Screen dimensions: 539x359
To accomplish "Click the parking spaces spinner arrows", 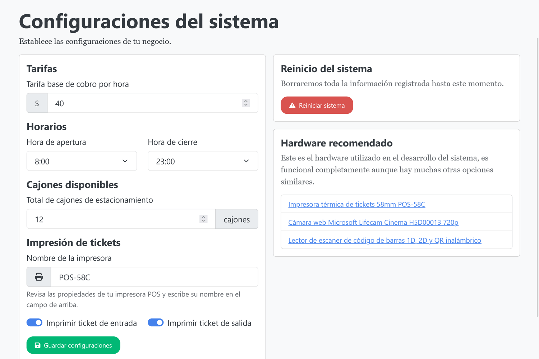I will pos(203,219).
